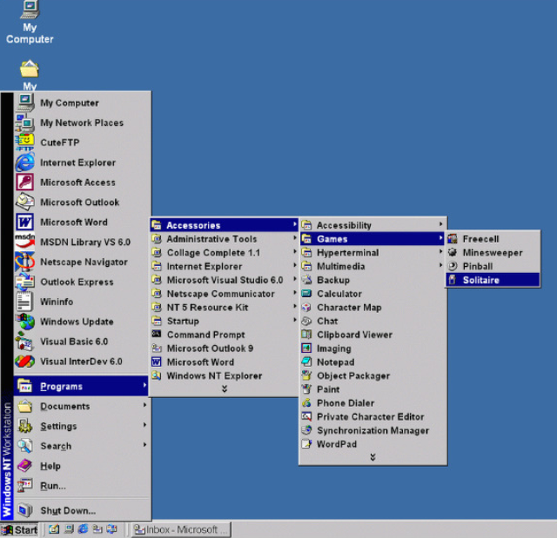Click the Calculator icon in Accessories
The height and width of the screenshot is (538, 557).
click(306, 293)
